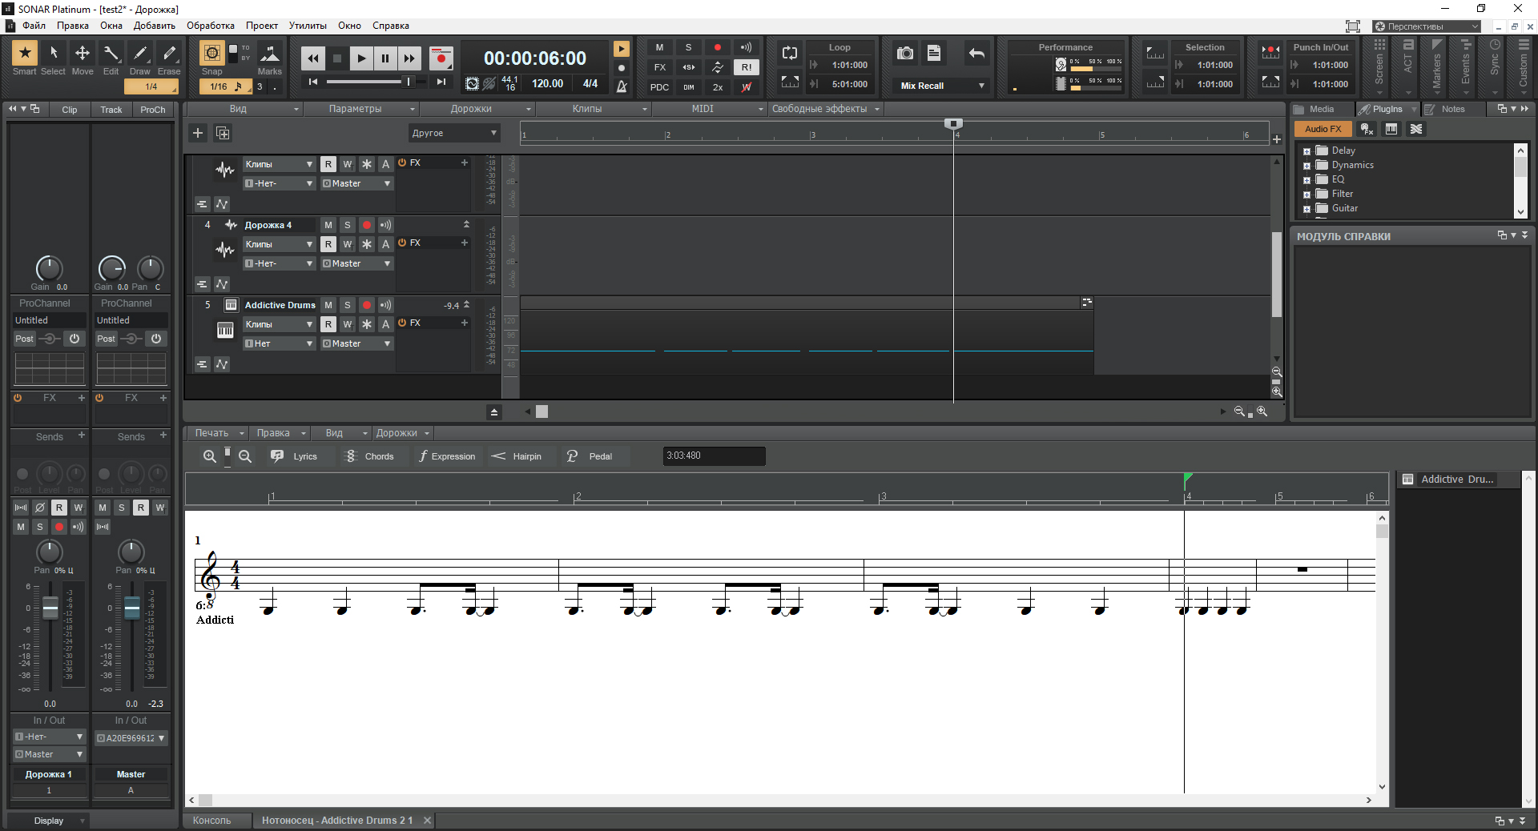The width and height of the screenshot is (1538, 831).
Task: Open the Файл menu
Action: click(x=34, y=26)
